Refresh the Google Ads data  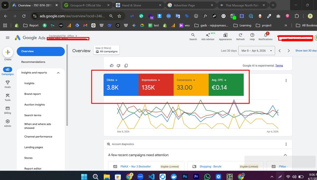(x=240, y=37)
